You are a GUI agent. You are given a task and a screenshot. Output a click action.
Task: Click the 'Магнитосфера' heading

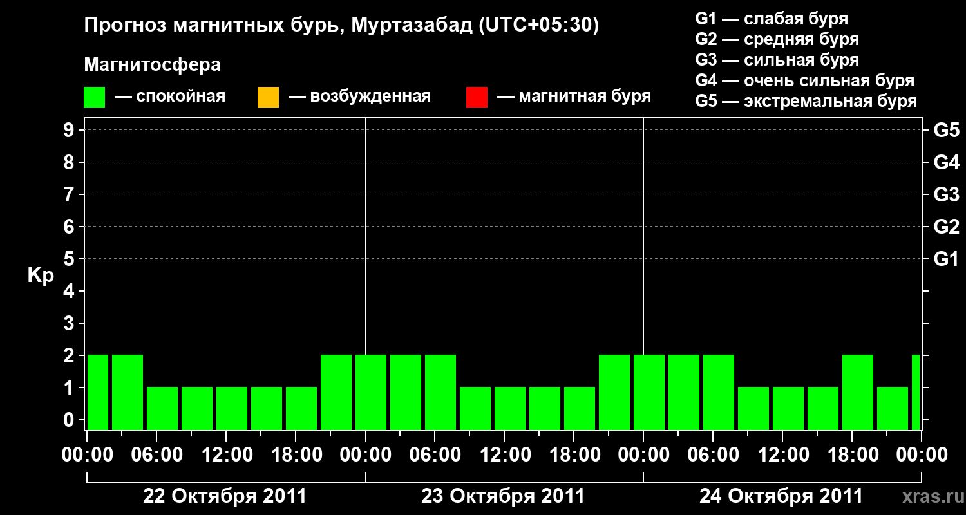[x=152, y=65]
